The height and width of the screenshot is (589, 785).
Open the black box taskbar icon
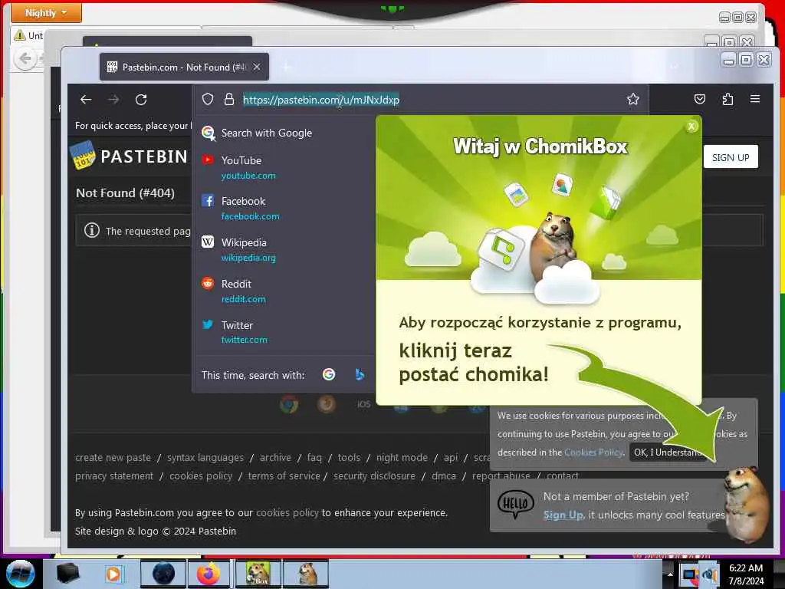pyautogui.click(x=67, y=574)
